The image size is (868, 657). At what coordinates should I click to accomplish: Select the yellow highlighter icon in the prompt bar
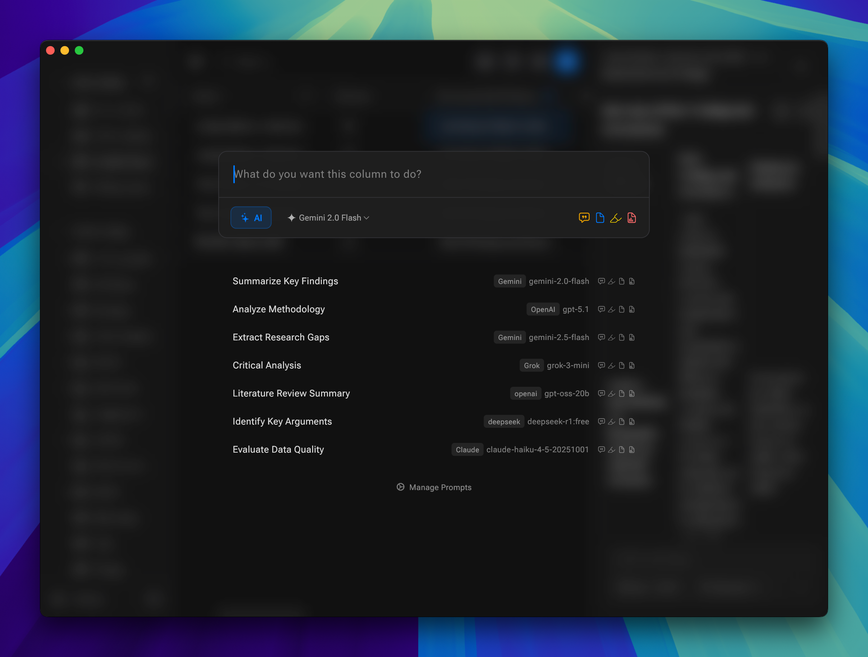(616, 218)
